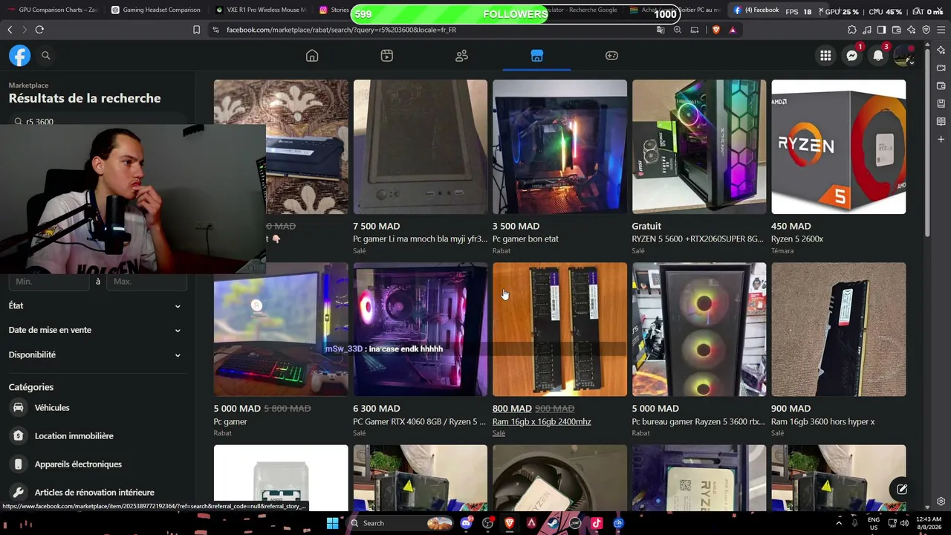
Task: Click the translate page icon in address bar
Action: [x=660, y=30]
